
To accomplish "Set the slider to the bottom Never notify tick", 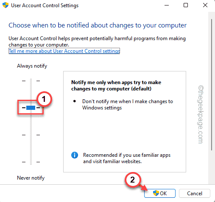I will (x=31, y=162).
